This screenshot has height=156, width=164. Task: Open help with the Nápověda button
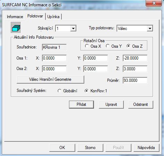(146, 148)
